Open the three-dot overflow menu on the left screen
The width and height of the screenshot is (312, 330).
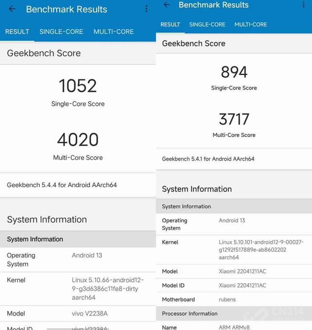(146, 9)
